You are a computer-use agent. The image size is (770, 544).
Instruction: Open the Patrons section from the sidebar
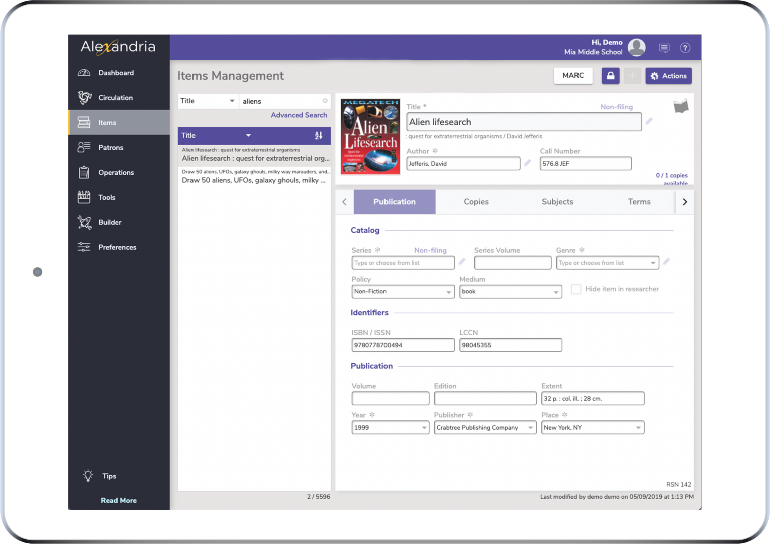(111, 147)
